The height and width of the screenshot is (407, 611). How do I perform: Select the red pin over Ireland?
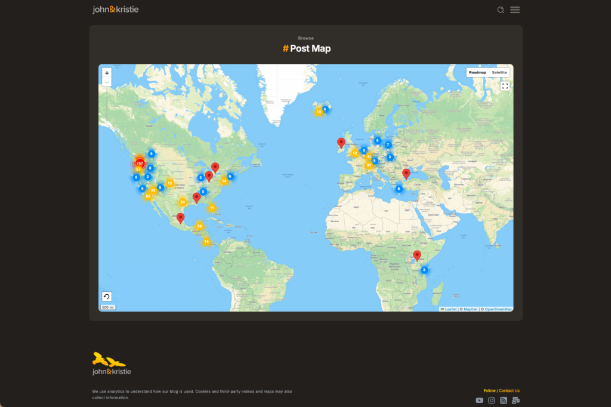pyautogui.click(x=341, y=143)
